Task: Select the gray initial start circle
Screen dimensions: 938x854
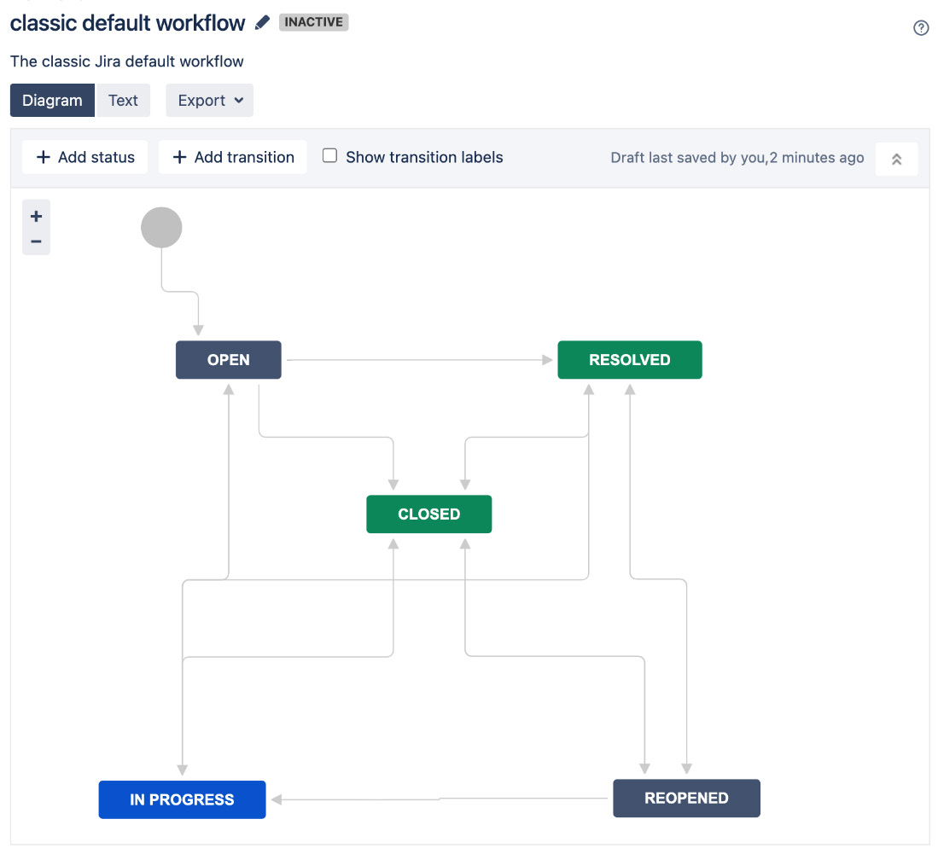Action: tap(161, 227)
